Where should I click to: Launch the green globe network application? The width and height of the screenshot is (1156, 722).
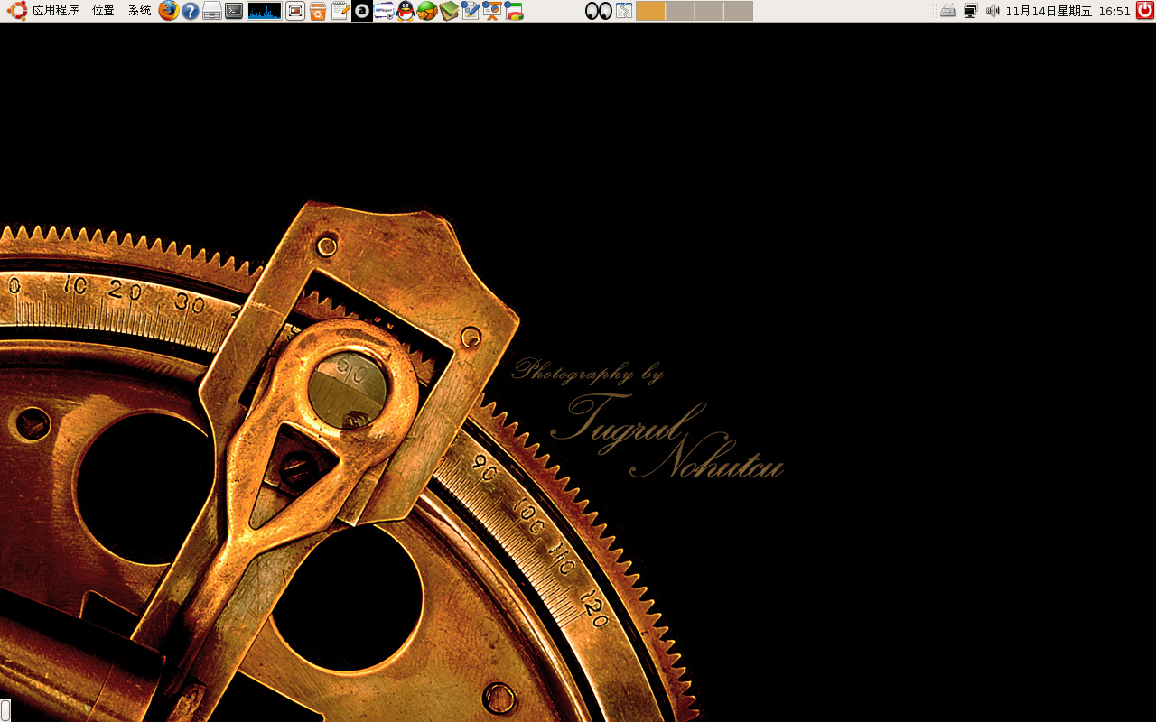coord(427,11)
